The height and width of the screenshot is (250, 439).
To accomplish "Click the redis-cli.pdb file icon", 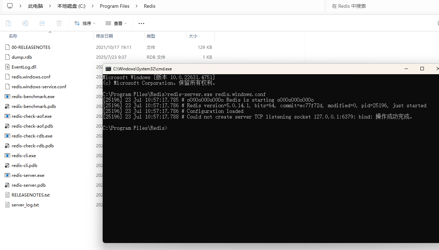I will (7, 165).
